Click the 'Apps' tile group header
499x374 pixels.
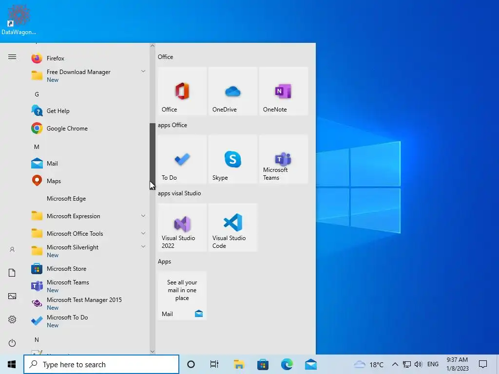pyautogui.click(x=165, y=262)
